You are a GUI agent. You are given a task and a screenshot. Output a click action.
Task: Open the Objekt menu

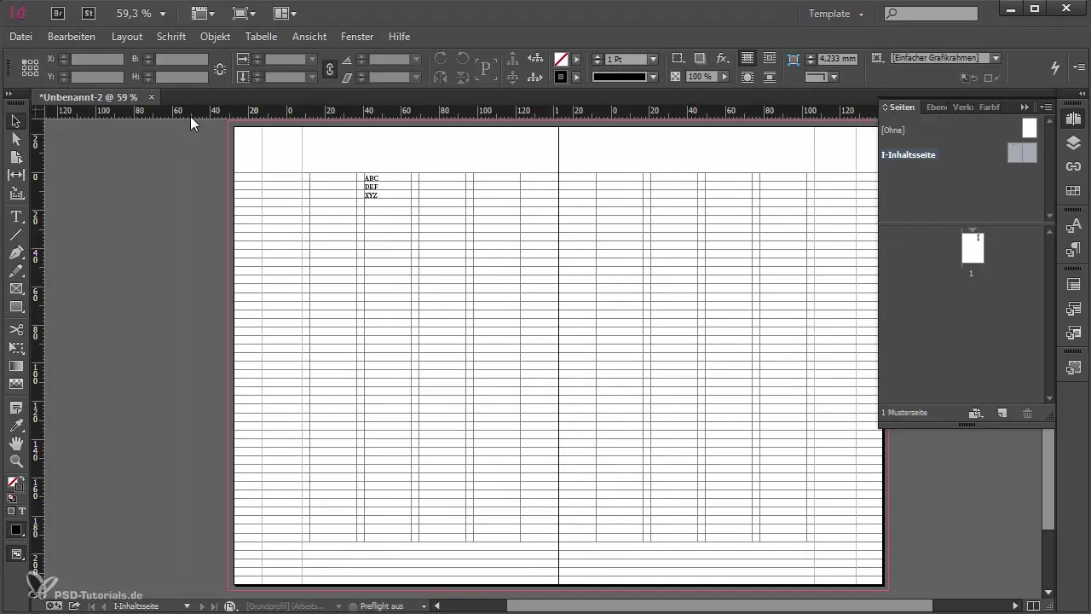[216, 37]
